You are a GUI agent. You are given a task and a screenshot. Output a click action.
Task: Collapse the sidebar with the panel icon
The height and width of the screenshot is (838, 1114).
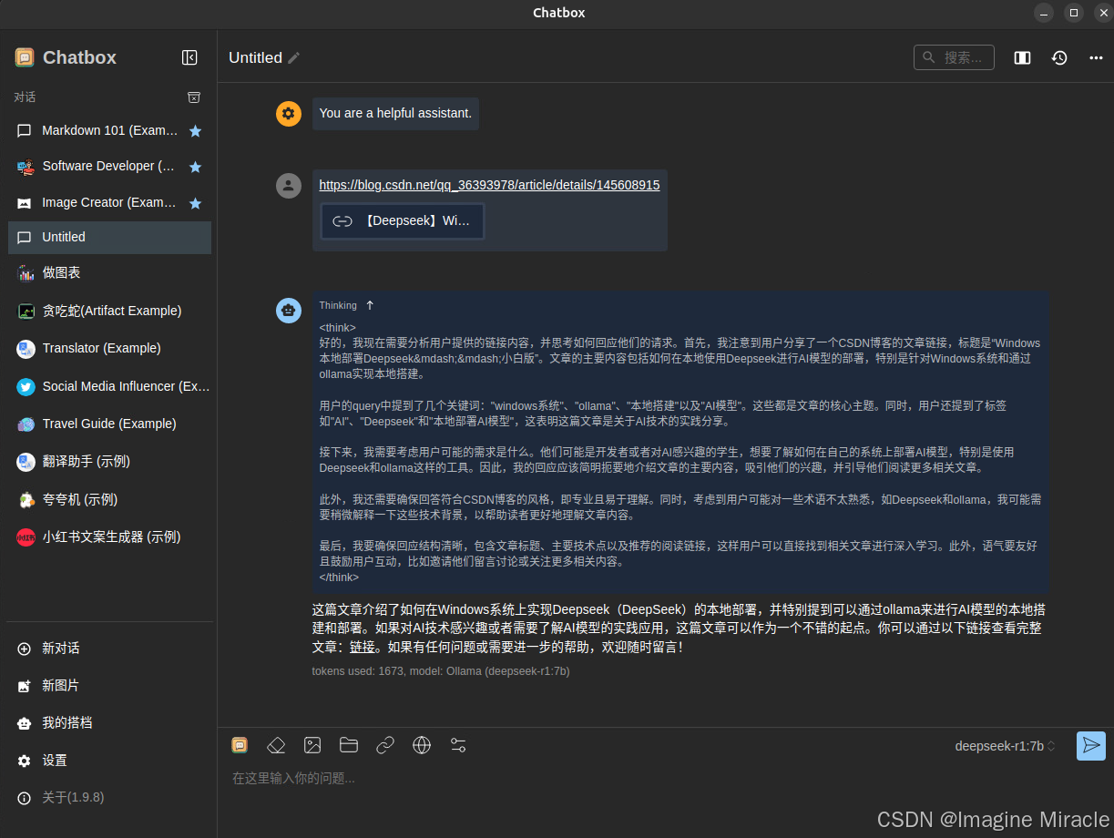pyautogui.click(x=189, y=57)
